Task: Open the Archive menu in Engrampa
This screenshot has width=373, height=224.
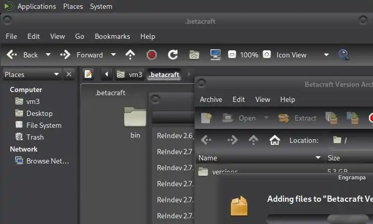Action: [211, 99]
